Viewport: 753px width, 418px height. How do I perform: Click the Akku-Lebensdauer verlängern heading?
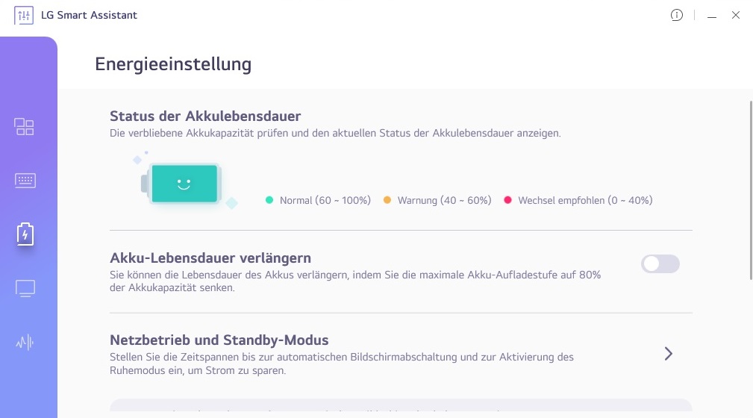point(210,258)
